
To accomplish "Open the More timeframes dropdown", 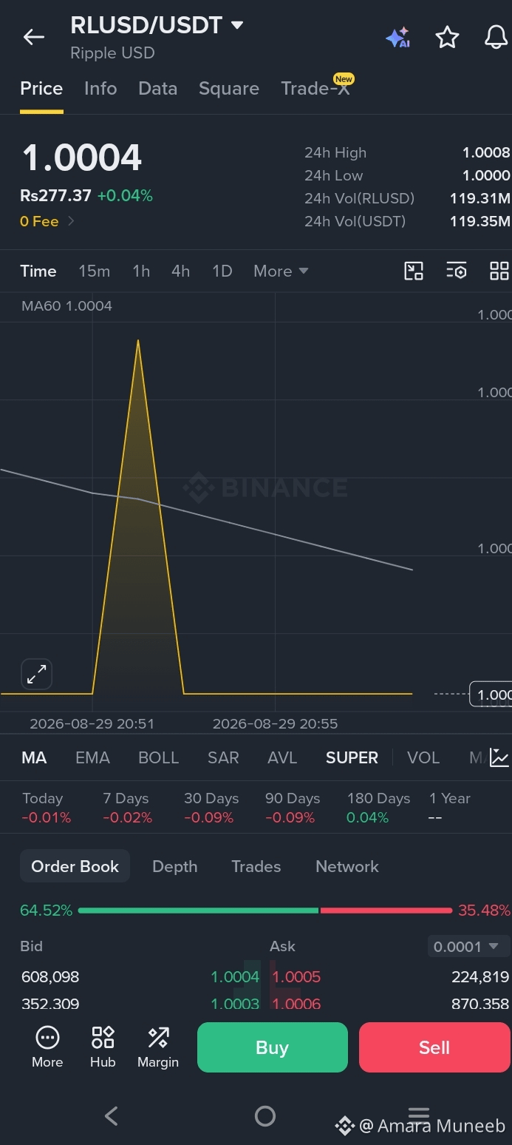I will (x=281, y=271).
